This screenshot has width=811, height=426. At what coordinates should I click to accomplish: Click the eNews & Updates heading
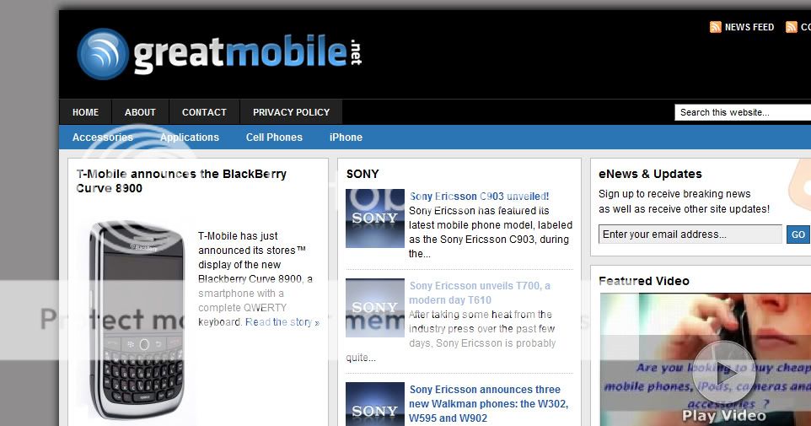pos(650,174)
